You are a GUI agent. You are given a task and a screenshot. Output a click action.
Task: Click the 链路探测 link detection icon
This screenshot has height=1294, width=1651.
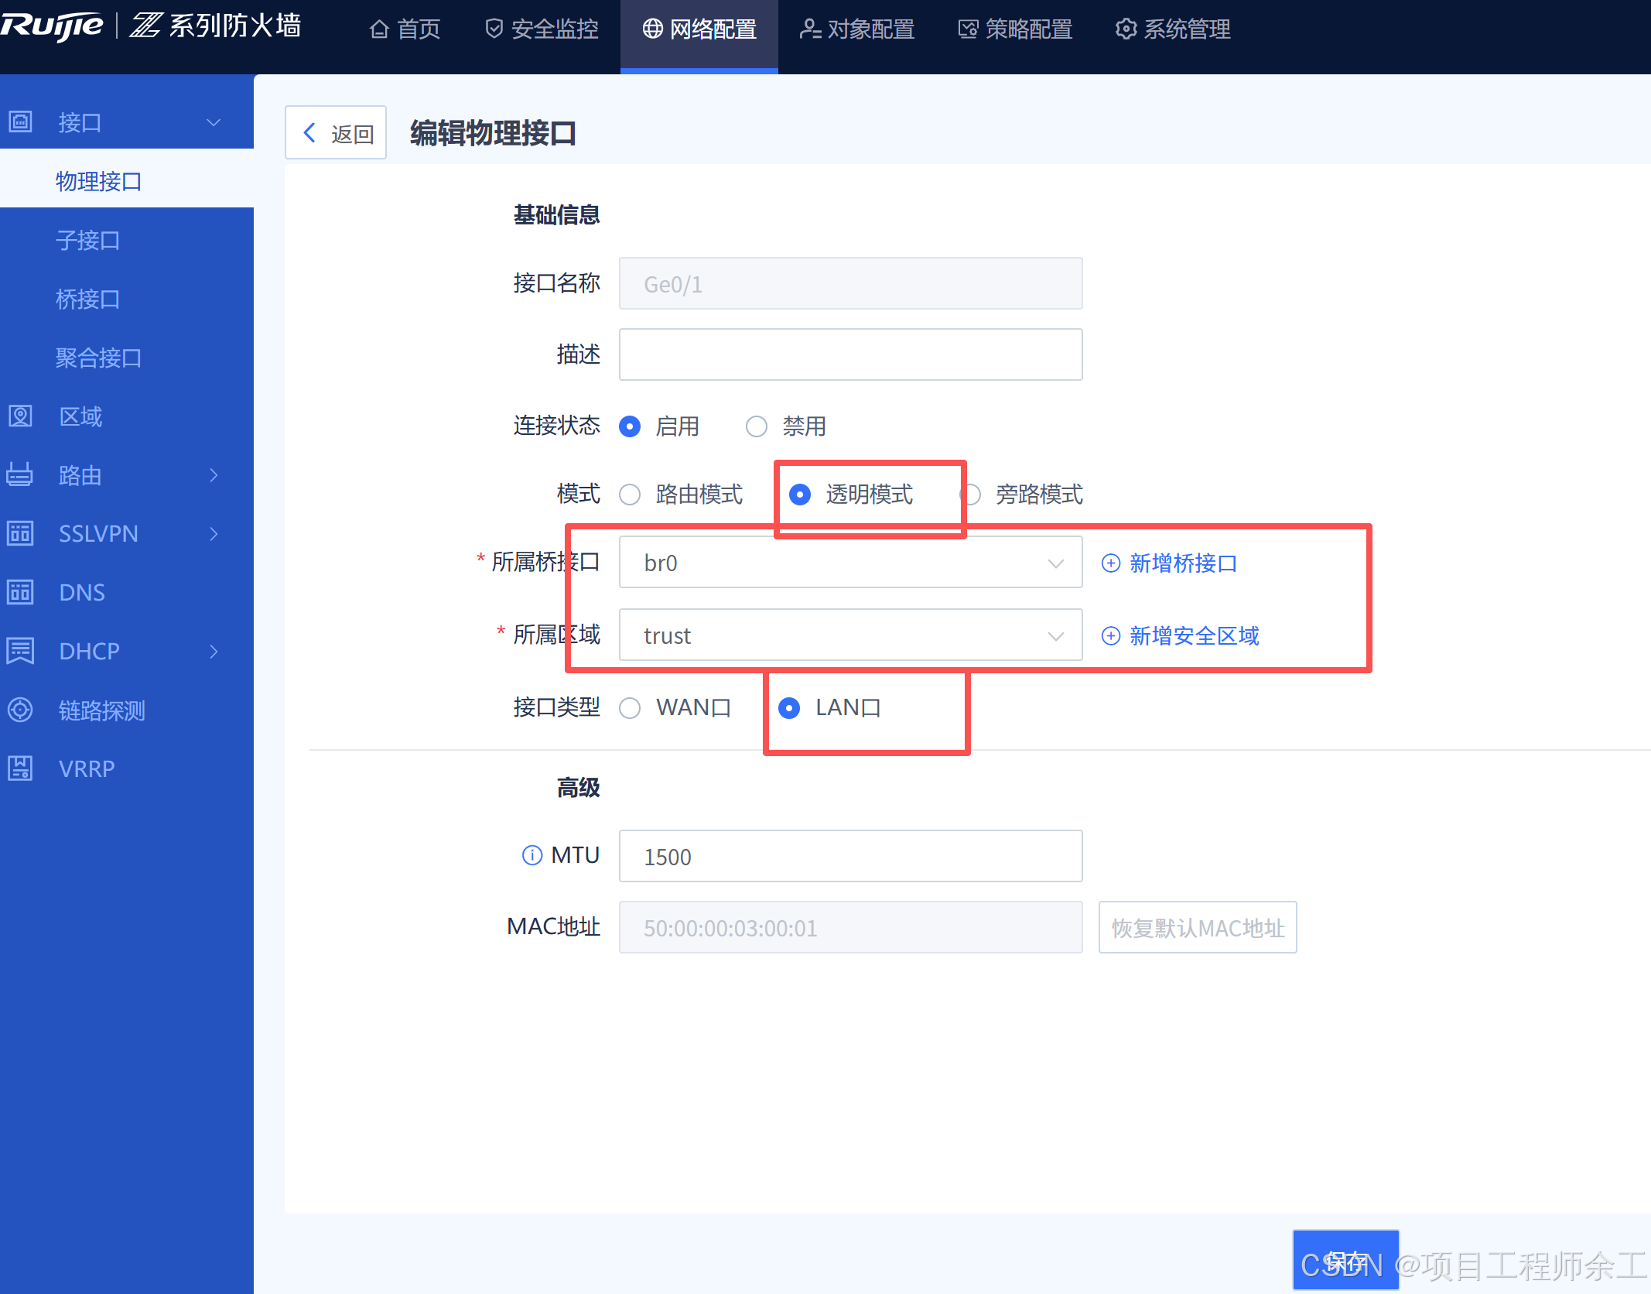coord(20,710)
